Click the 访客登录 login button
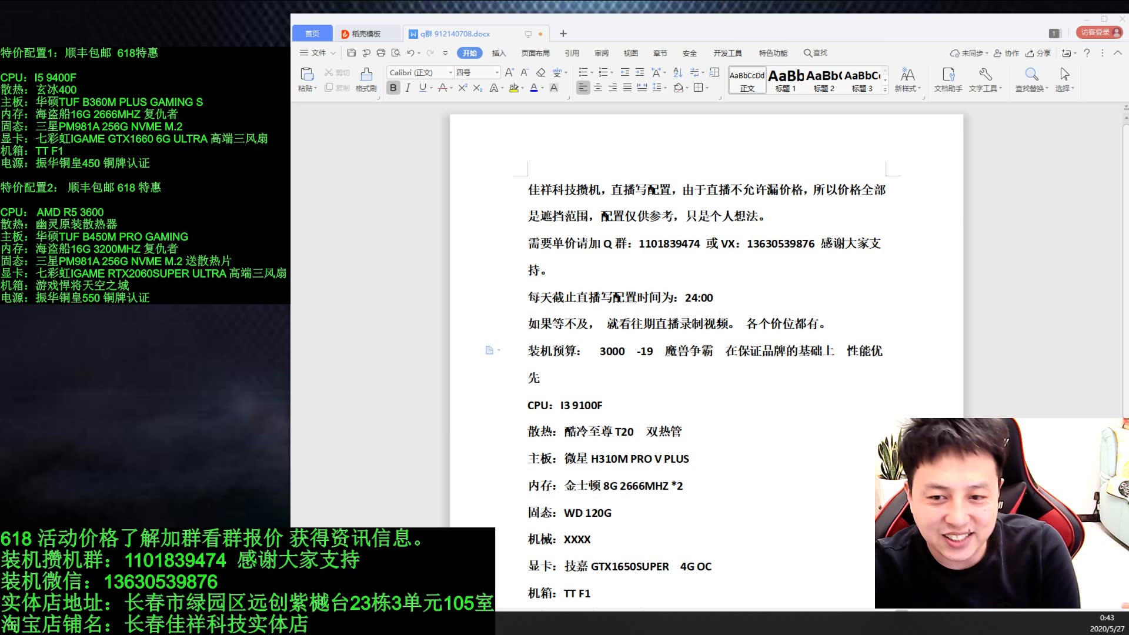Image resolution: width=1129 pixels, height=635 pixels. [1099, 32]
